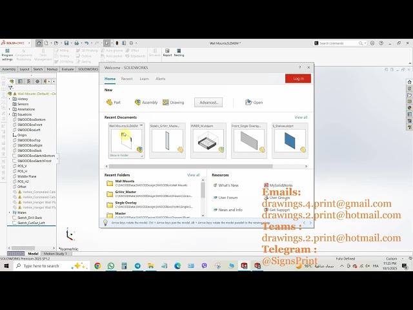
Task: Select the FeatureManager design tree tab icon
Action: (12, 81)
